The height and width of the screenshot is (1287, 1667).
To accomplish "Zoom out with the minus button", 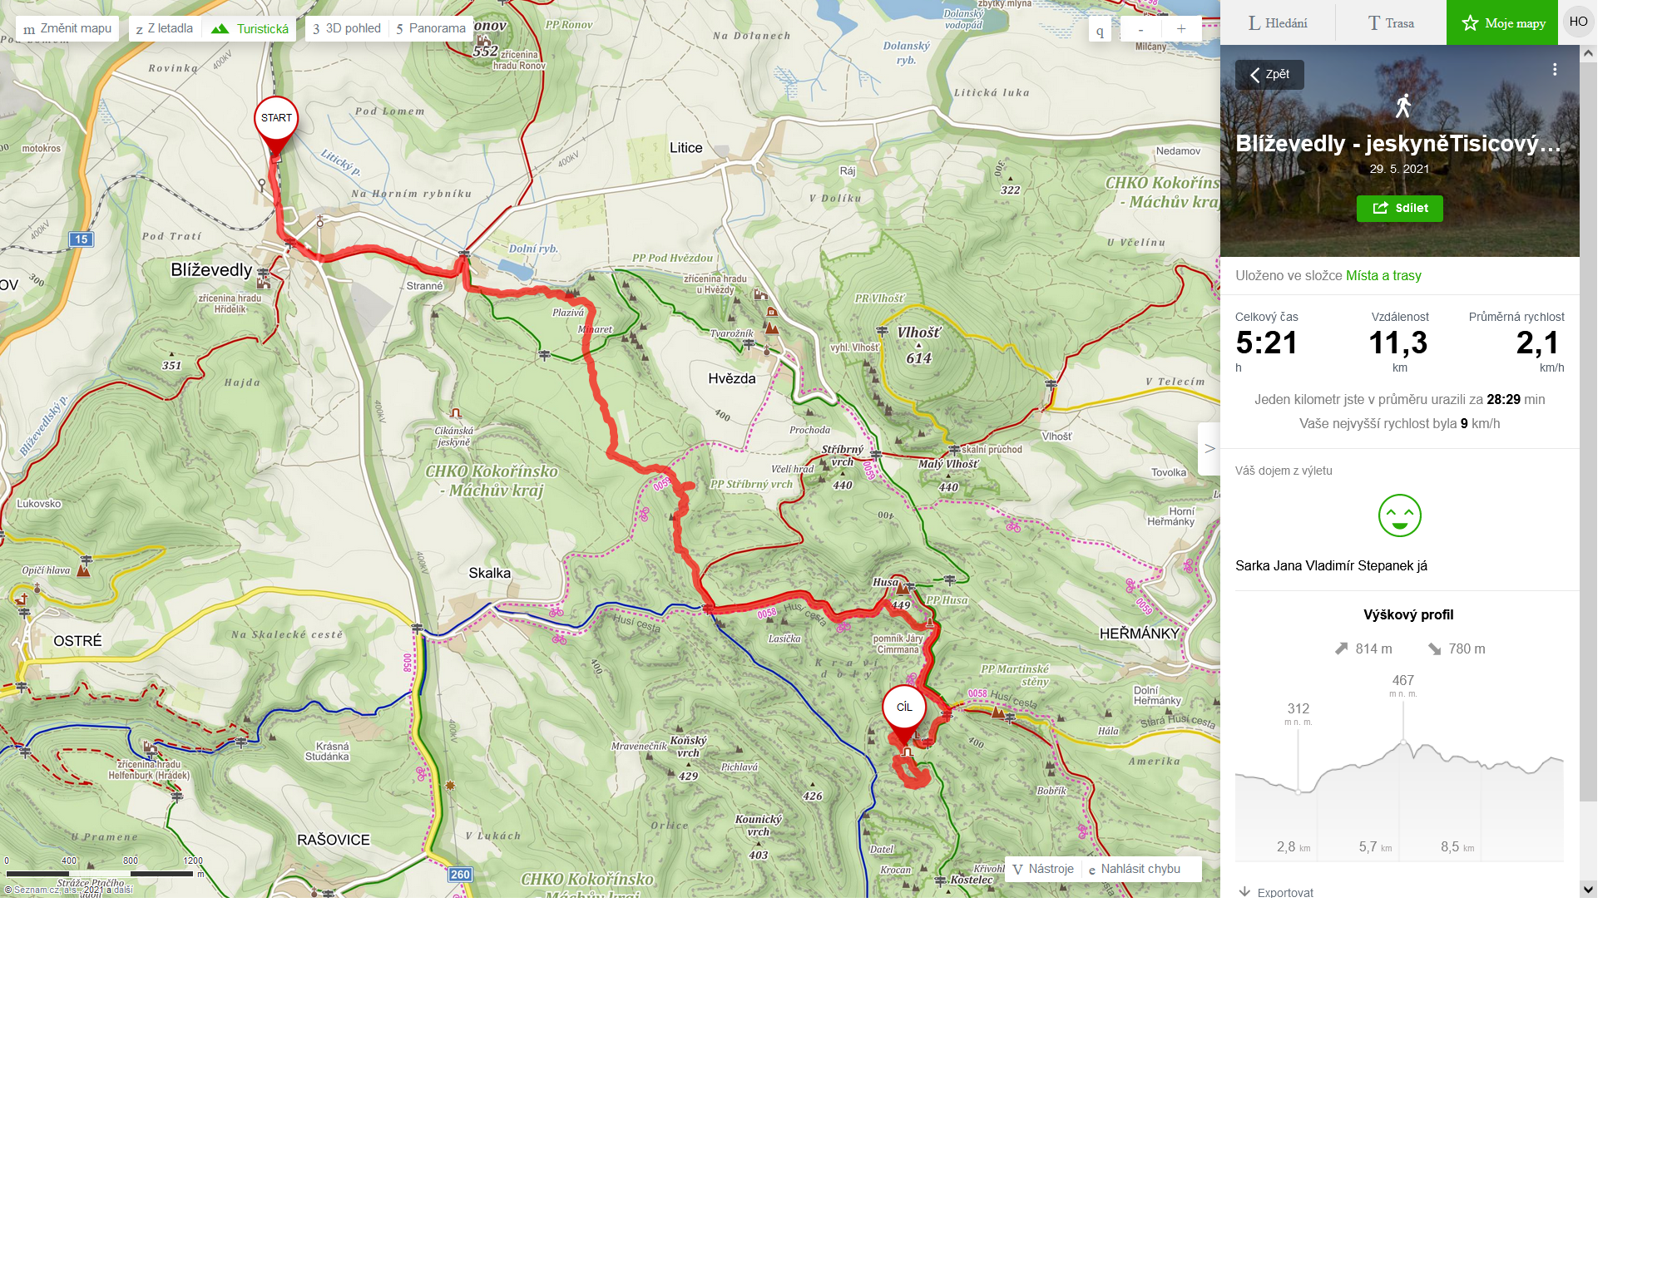I will click(1140, 29).
